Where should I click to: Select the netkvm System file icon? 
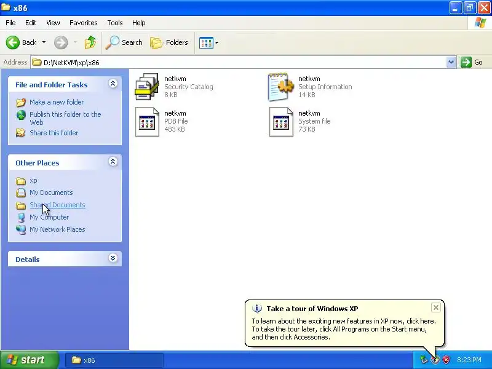click(281, 122)
